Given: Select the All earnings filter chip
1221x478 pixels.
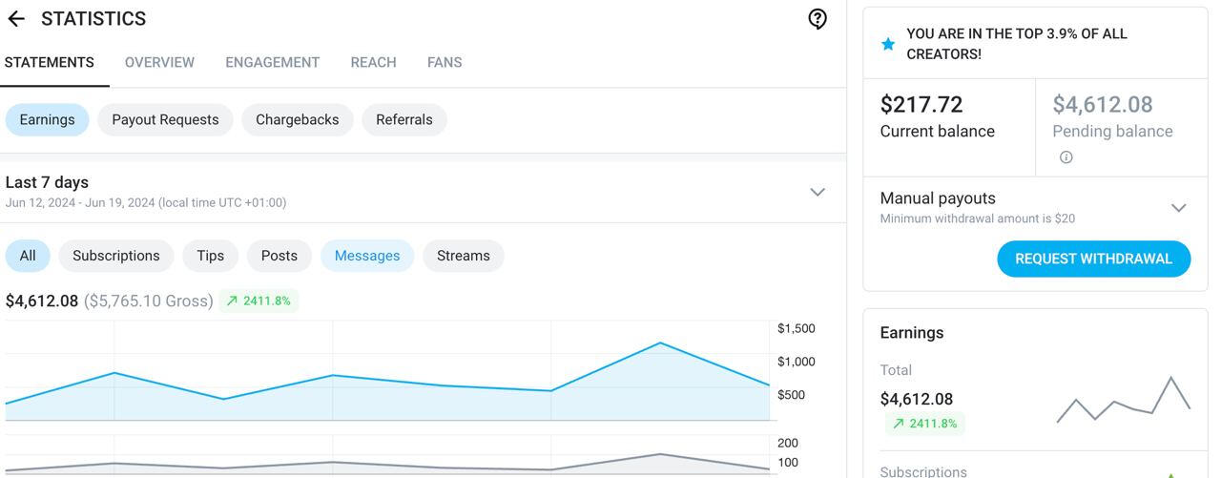Looking at the screenshot, I should pyautogui.click(x=28, y=256).
